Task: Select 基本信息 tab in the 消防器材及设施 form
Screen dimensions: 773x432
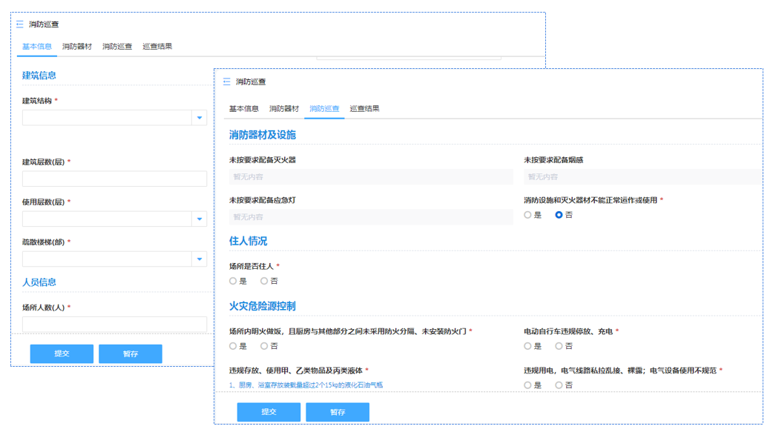Action: (243, 109)
